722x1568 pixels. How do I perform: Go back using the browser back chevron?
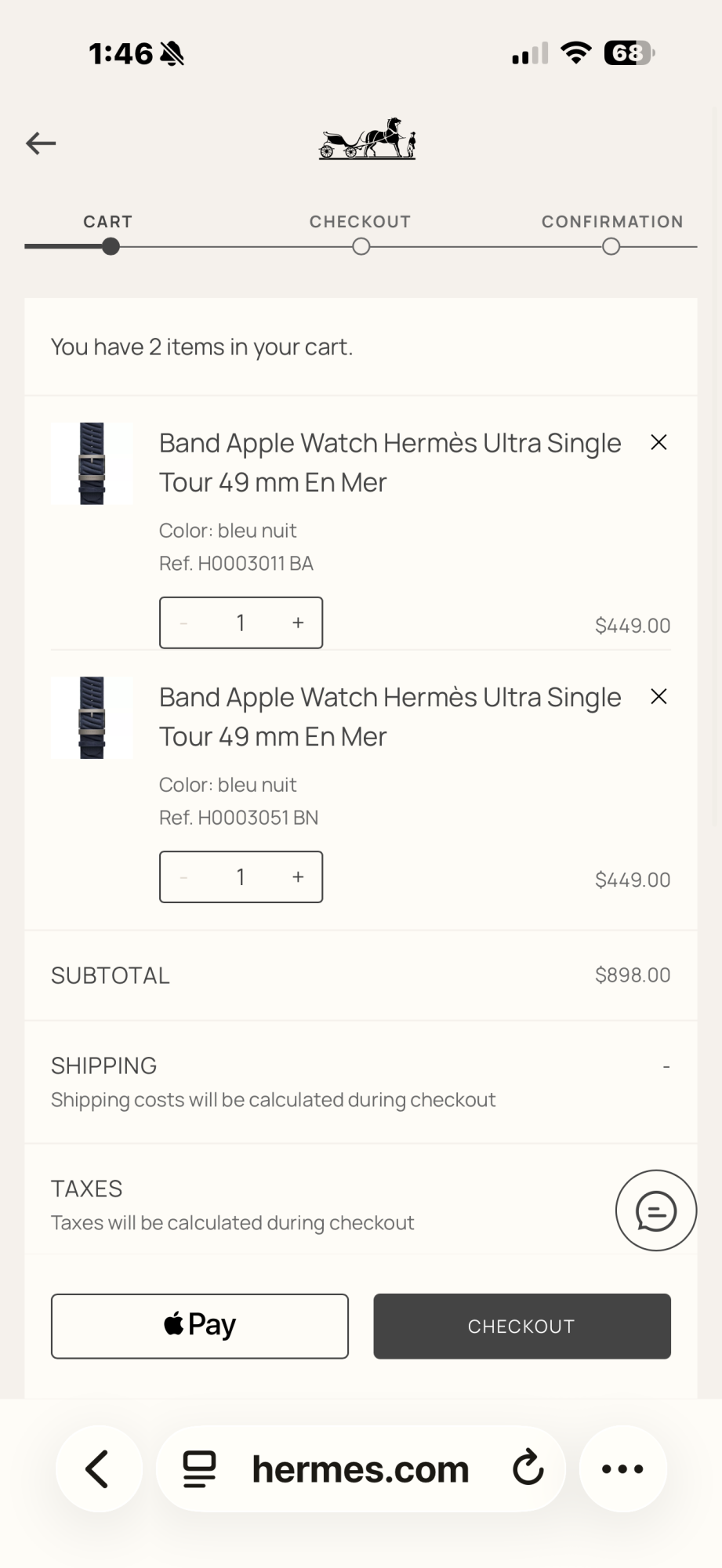99,1468
